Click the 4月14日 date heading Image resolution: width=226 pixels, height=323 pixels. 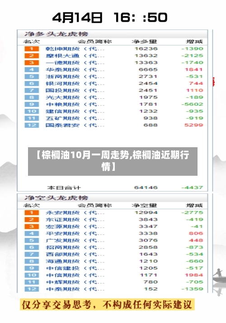coord(77,18)
